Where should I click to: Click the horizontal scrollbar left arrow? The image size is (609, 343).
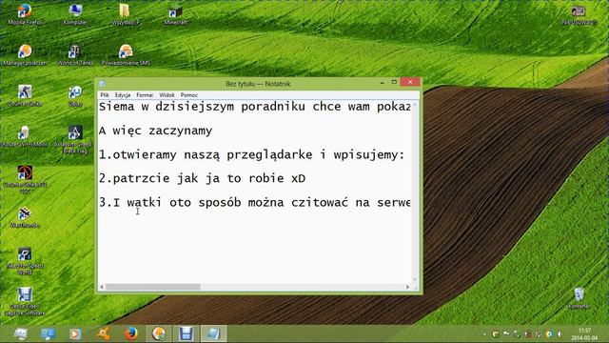tap(102, 287)
